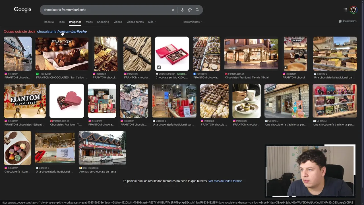The width and height of the screenshot is (364, 205).
Task: Start voice search with microphone icon
Action: point(182,10)
